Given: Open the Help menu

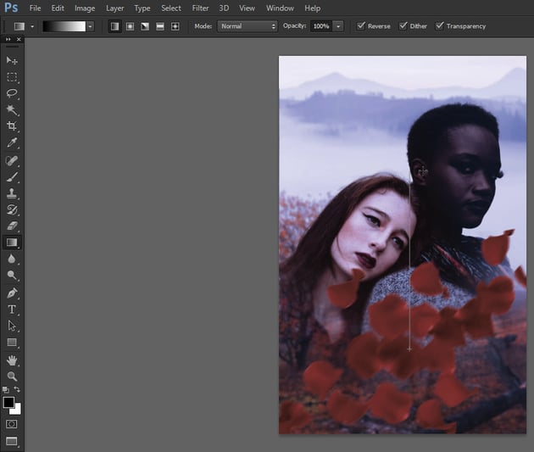Looking at the screenshot, I should pos(312,8).
